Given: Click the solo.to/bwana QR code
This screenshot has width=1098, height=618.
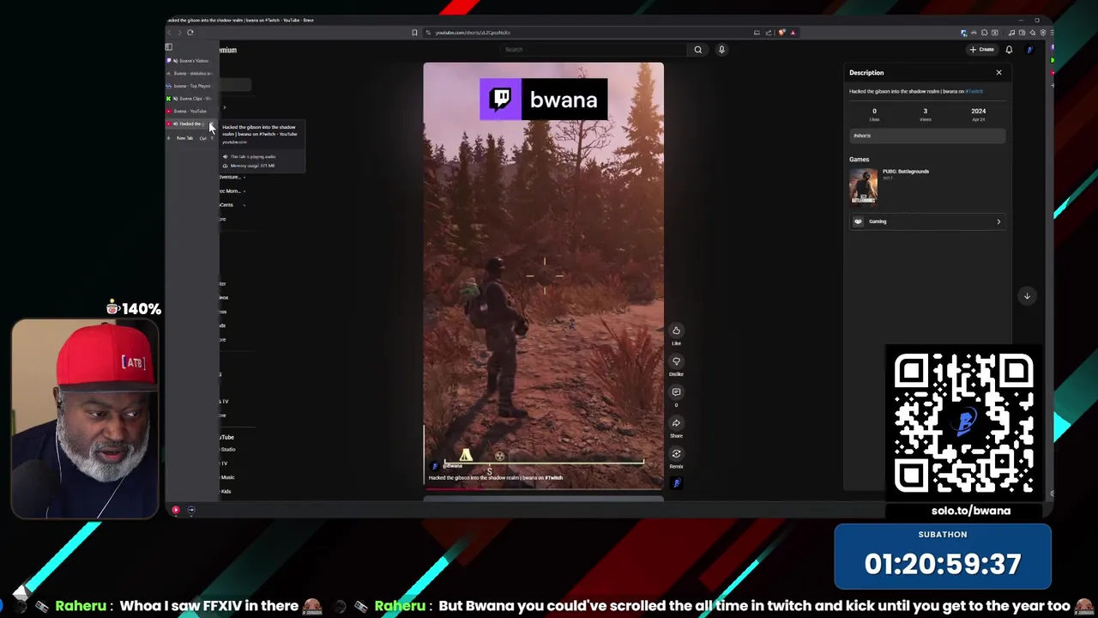Looking at the screenshot, I should (963, 424).
